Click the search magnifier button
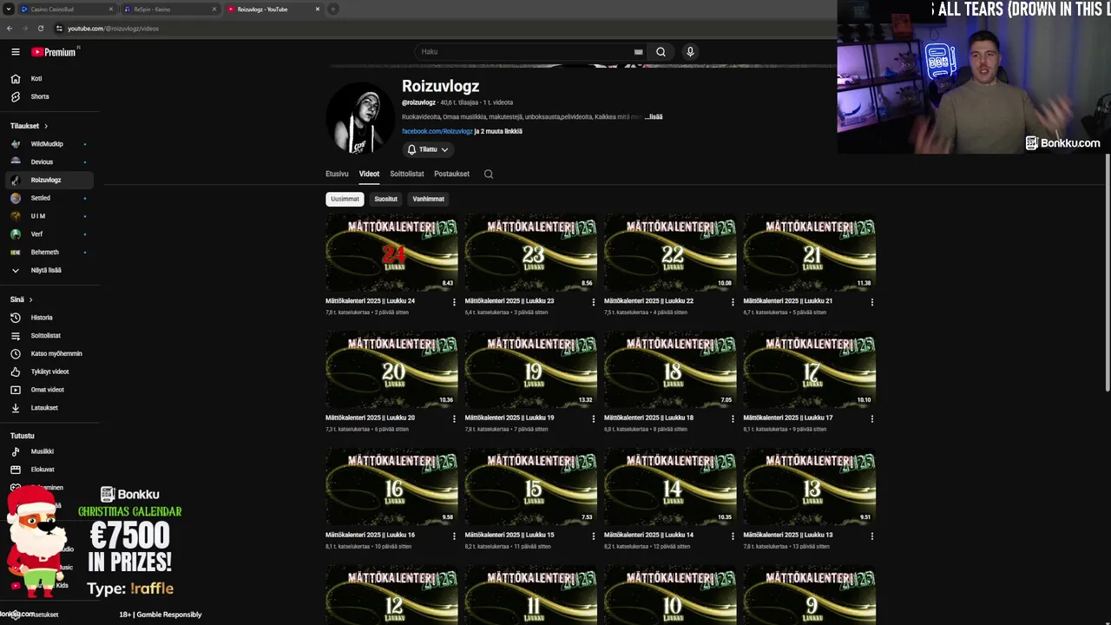The image size is (1111, 625). click(x=661, y=52)
